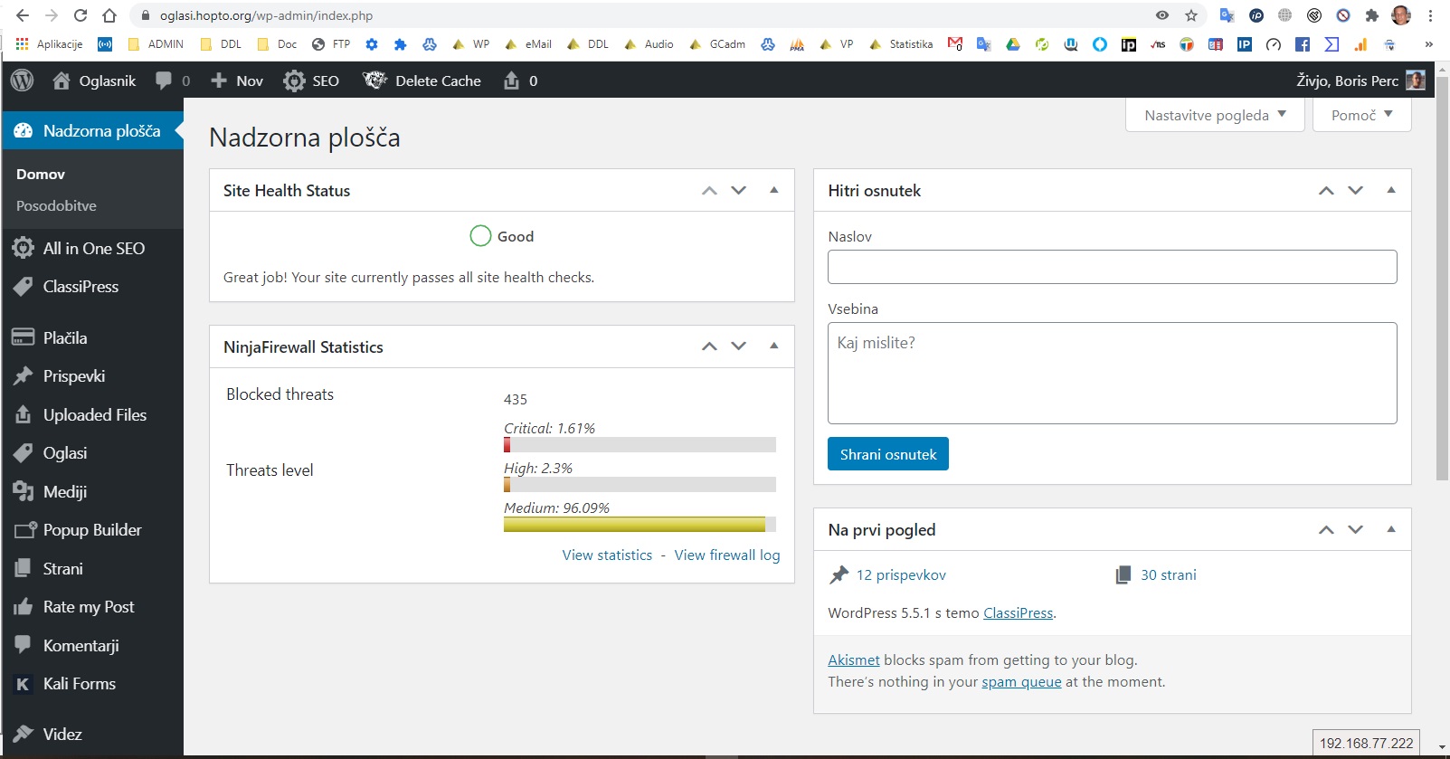Click the Delete Cache icon

pyautogui.click(x=374, y=81)
